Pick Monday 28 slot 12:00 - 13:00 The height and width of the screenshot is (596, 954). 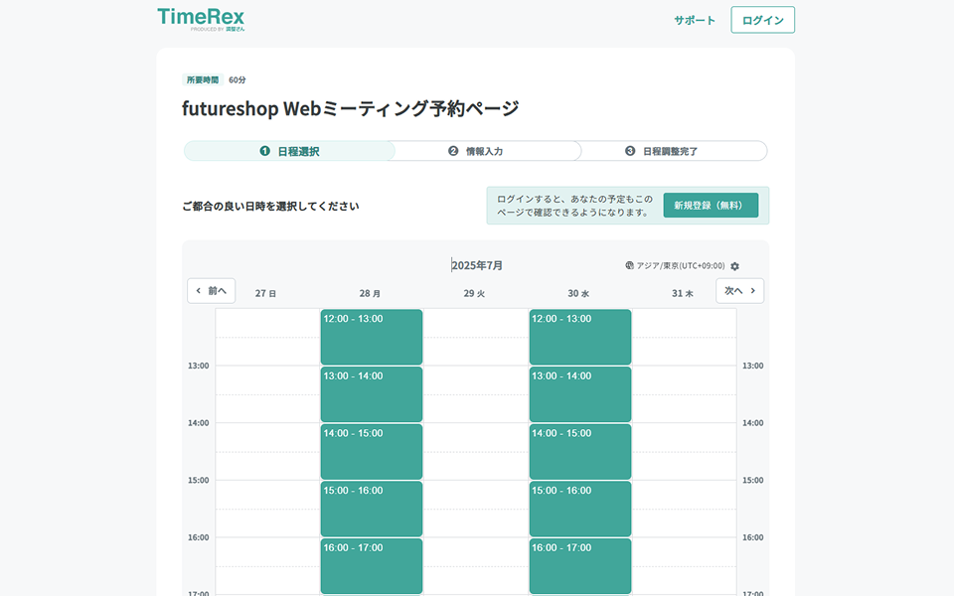point(371,337)
